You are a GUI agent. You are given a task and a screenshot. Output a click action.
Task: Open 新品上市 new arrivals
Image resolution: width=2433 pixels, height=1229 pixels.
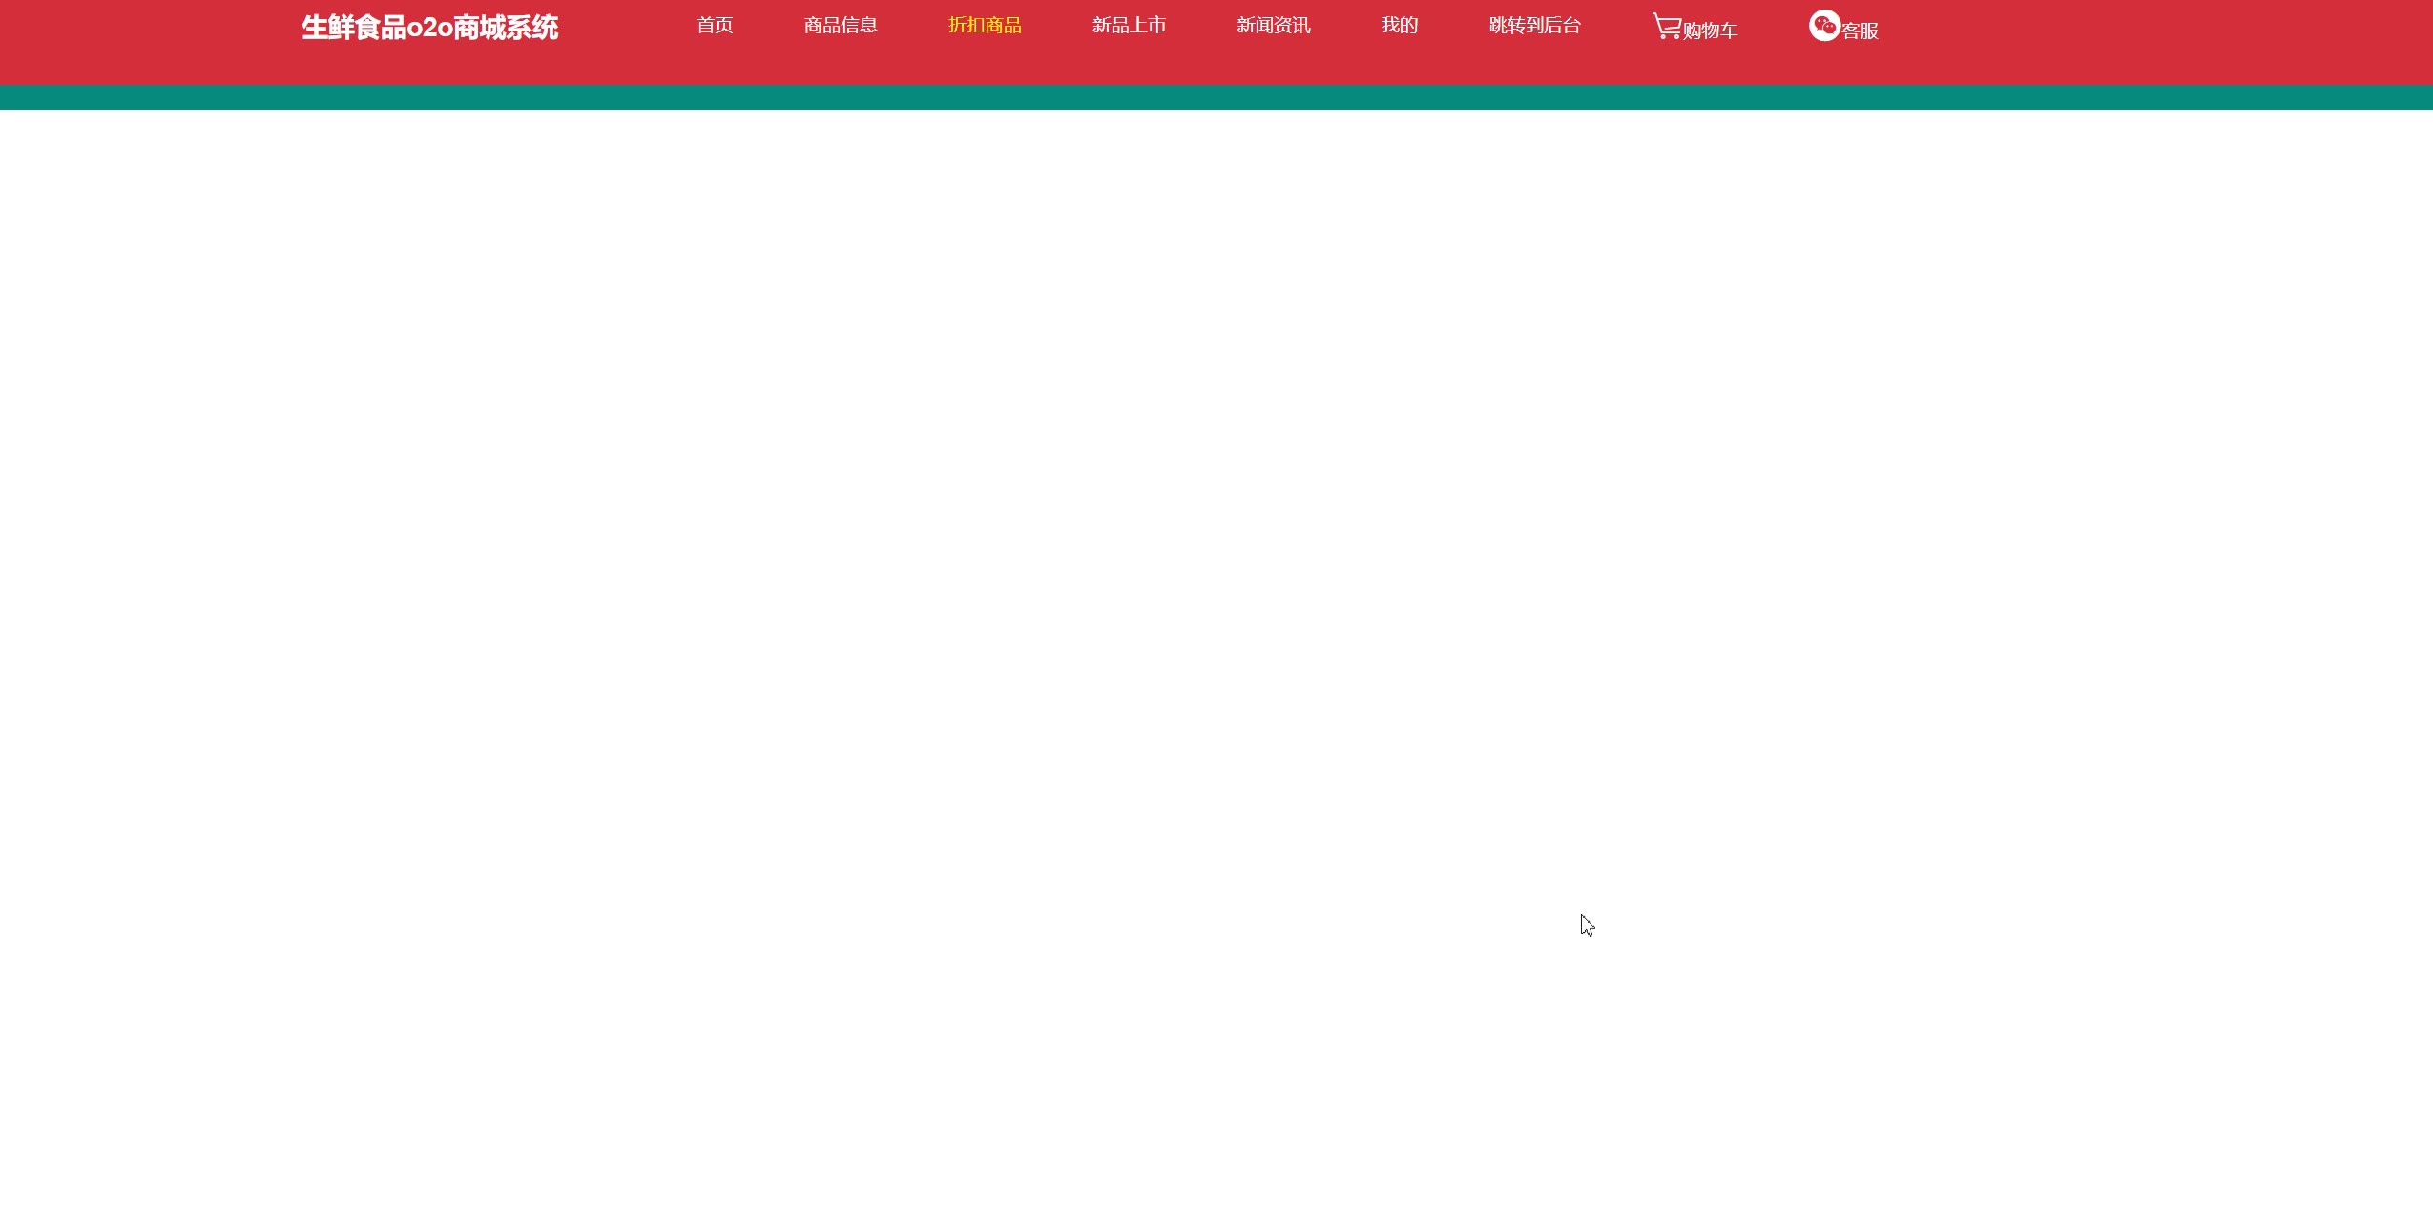point(1129,26)
